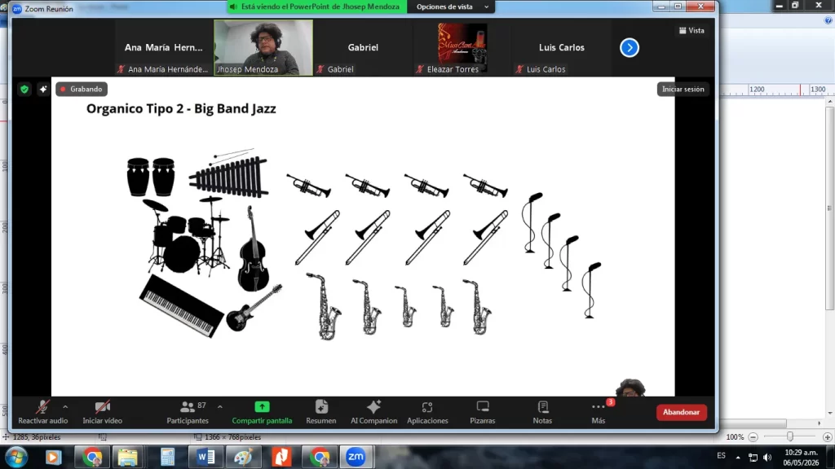Image resolution: width=835 pixels, height=469 pixels.
Task: Click the green Compartir pantalla icon
Action: pyautogui.click(x=262, y=407)
